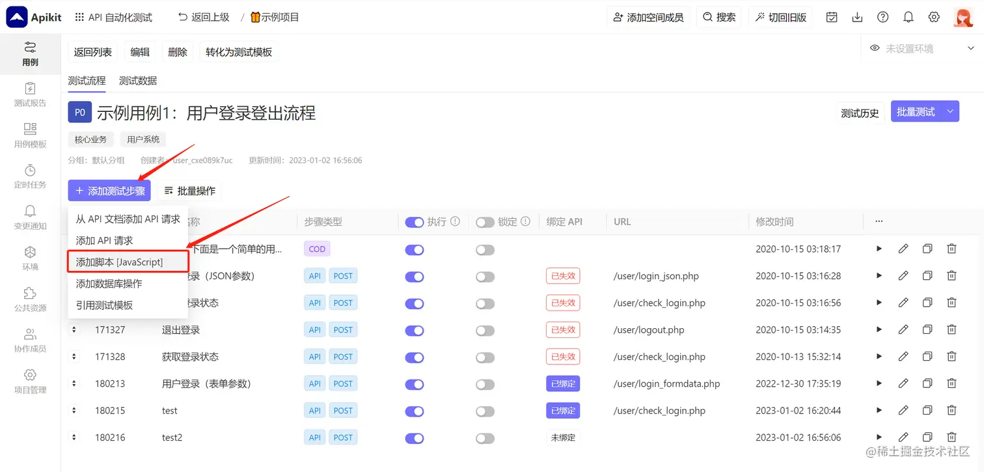Click the 批量操作 button
Viewport: 984px width, 472px height.
tap(189, 191)
